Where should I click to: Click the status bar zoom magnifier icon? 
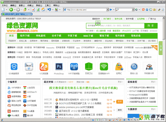click(135, 120)
